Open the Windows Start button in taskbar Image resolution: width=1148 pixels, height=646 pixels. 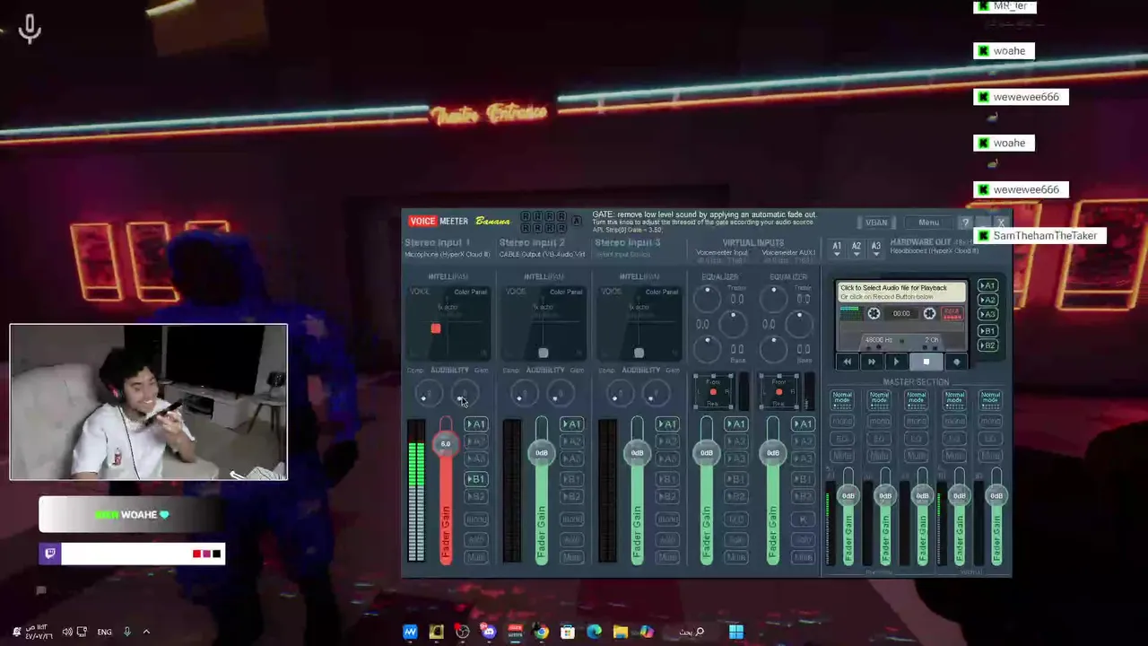tap(736, 632)
